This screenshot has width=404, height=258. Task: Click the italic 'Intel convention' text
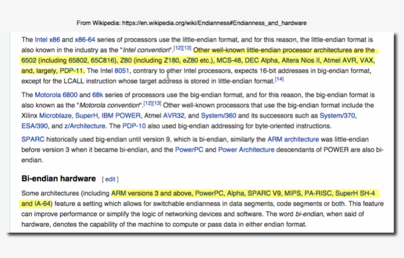pyautogui.click(x=146, y=50)
